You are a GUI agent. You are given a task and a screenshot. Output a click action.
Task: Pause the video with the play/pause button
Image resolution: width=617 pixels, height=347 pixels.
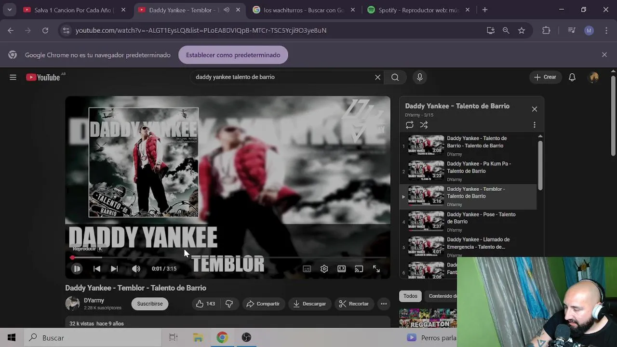77,269
